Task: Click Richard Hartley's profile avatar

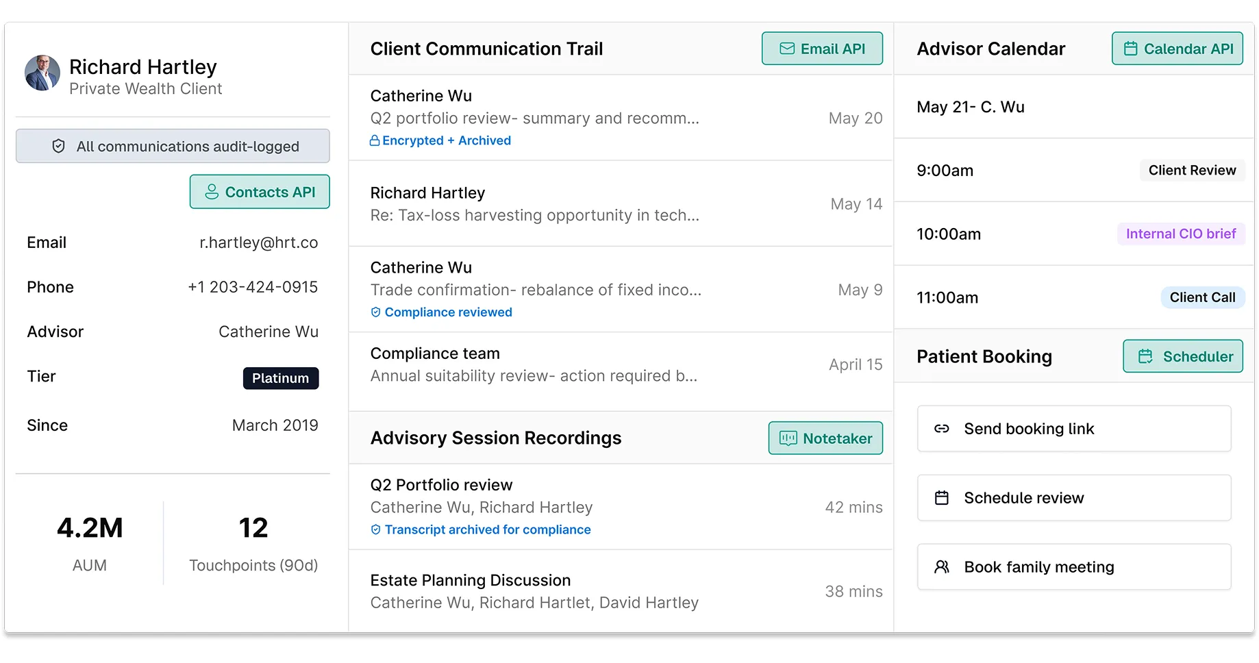Action: click(x=42, y=73)
